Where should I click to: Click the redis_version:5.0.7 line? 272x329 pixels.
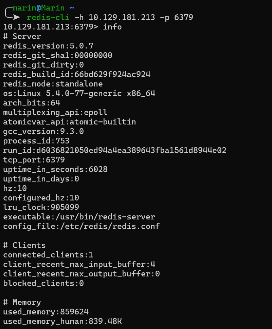coord(48,45)
